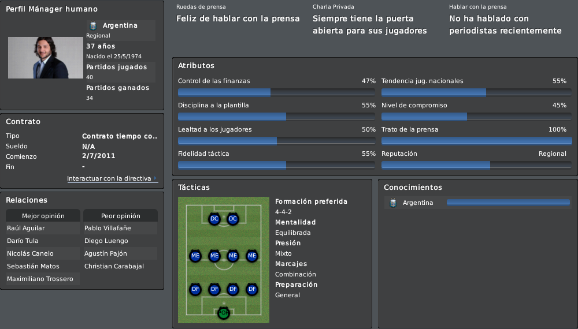Open Pablo Villafañe from worst opinions

[x=108, y=228]
